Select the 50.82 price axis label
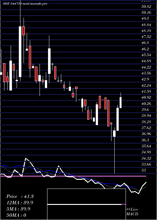The width and height of the screenshot is (157, 220). [x=146, y=7]
